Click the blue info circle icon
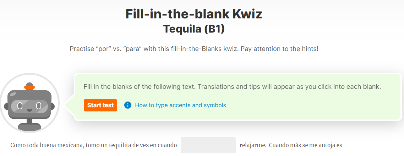The width and height of the screenshot is (404, 156). (128, 105)
